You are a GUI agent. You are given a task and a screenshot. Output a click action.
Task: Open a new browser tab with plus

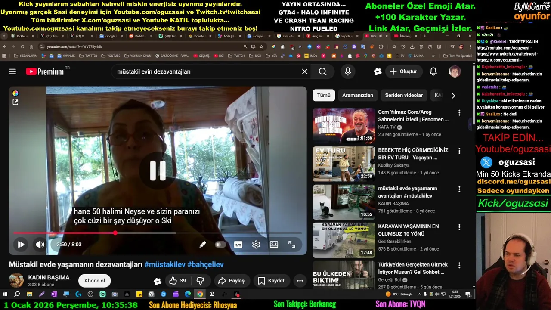tap(425, 36)
